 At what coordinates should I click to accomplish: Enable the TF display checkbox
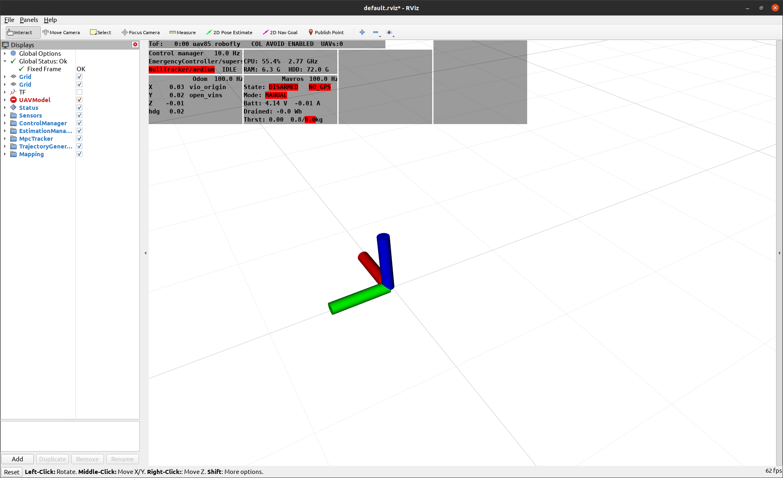[x=79, y=92]
